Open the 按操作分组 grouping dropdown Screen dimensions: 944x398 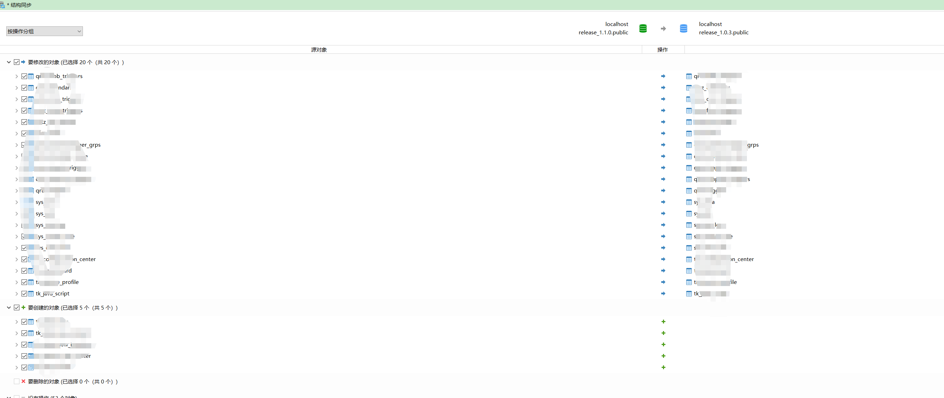(x=44, y=31)
